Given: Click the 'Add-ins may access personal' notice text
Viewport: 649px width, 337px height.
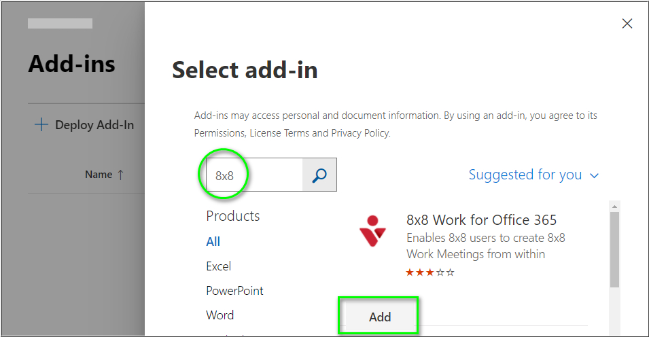Looking at the screenshot, I should click(x=396, y=124).
